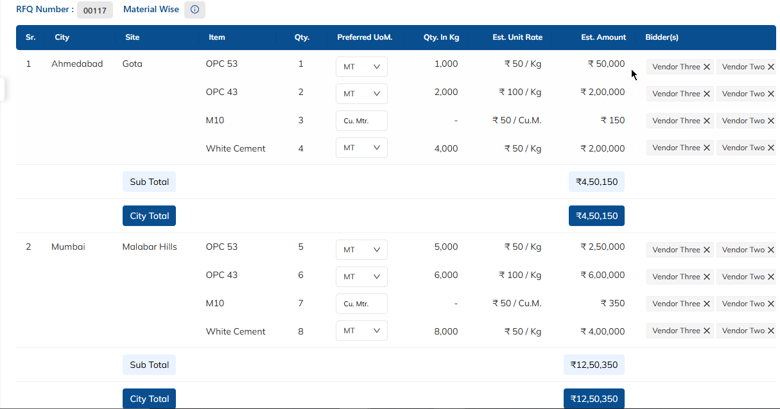This screenshot has height=409, width=780.
Task: Expand UoM dropdown for Malabar Hills White Cement
Action: coord(361,331)
